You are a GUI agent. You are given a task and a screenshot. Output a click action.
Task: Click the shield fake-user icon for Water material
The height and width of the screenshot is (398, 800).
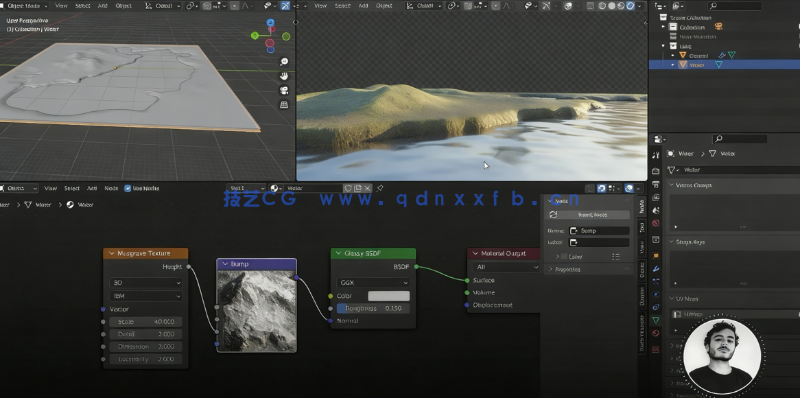[x=348, y=187]
